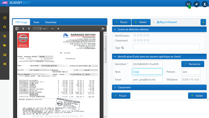The height and width of the screenshot is (118, 209).
Task: Delete document with green trash button
Action: (203, 22)
